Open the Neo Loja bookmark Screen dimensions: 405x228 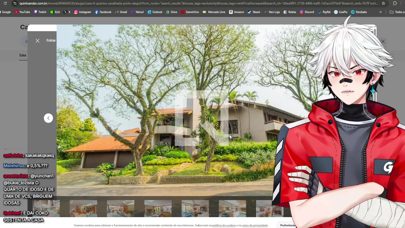[x=272, y=12]
